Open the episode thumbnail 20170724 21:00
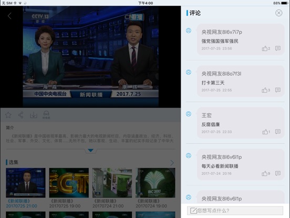 pos(112,183)
